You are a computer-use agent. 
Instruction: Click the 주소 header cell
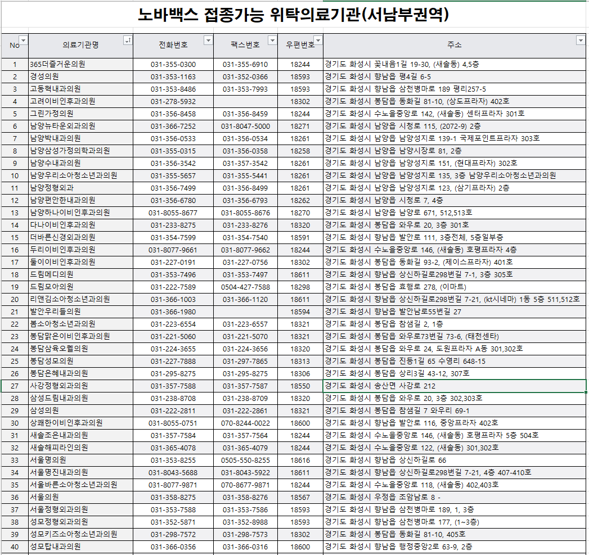pos(455,46)
